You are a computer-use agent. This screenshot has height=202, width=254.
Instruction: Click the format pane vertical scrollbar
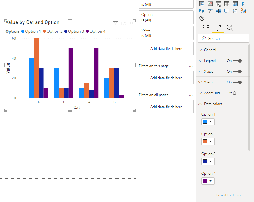(x=249, y=98)
